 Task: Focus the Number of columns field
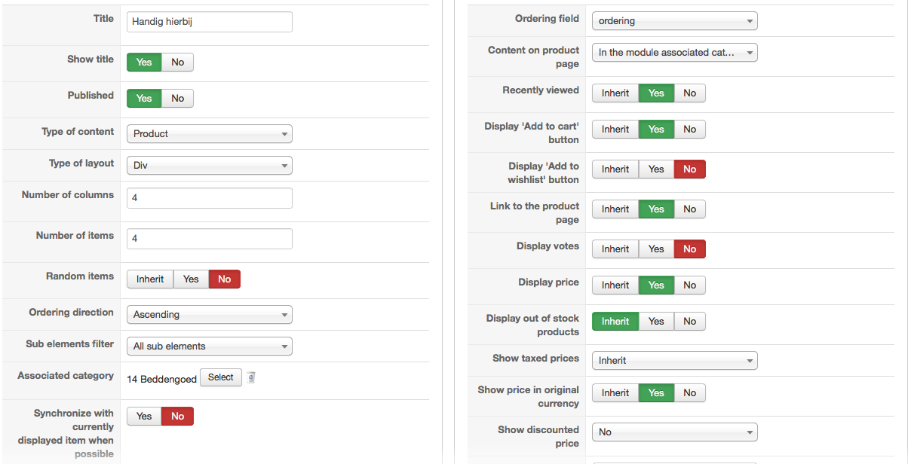tap(209, 198)
